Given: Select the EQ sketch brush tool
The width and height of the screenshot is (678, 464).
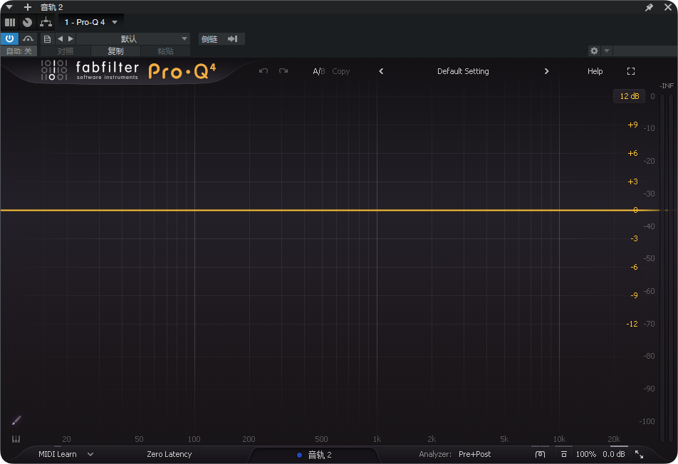Looking at the screenshot, I should 16,421.
